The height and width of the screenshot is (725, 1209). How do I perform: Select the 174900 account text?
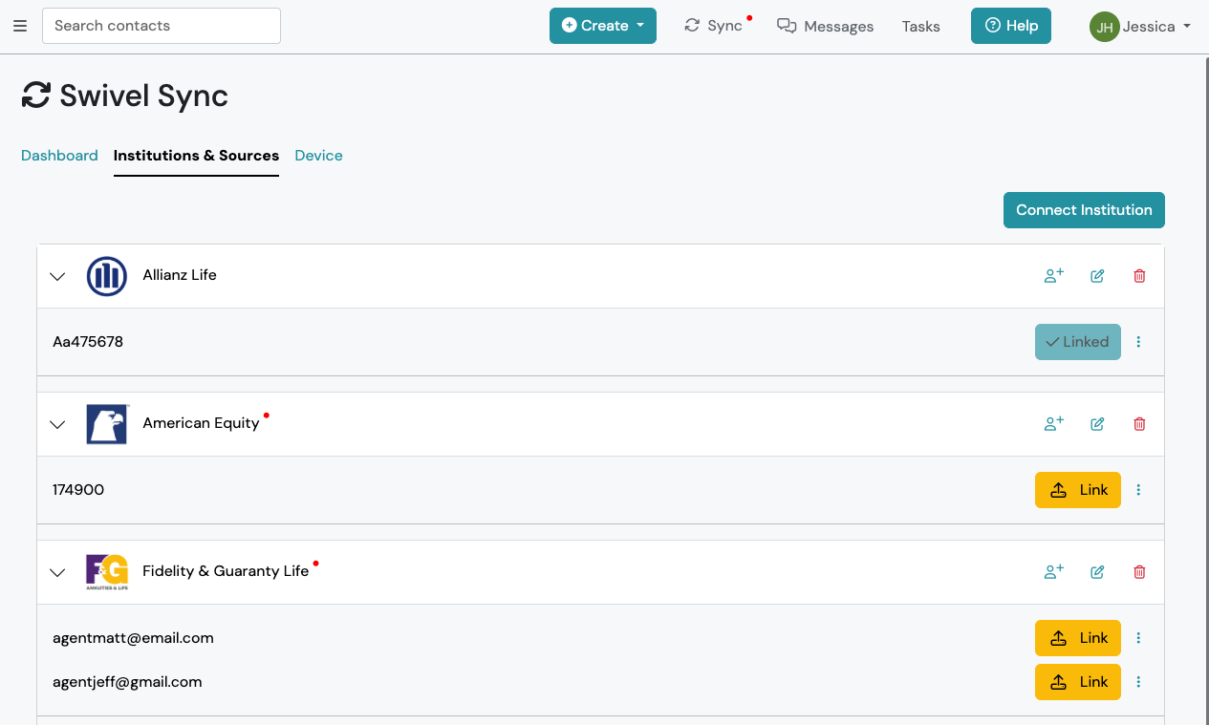point(78,490)
